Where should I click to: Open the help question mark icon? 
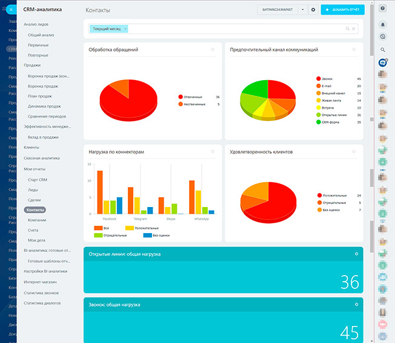point(383,8)
